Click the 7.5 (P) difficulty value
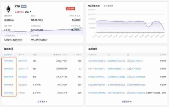This screenshot has width=169, height=107. [x=7, y=30]
